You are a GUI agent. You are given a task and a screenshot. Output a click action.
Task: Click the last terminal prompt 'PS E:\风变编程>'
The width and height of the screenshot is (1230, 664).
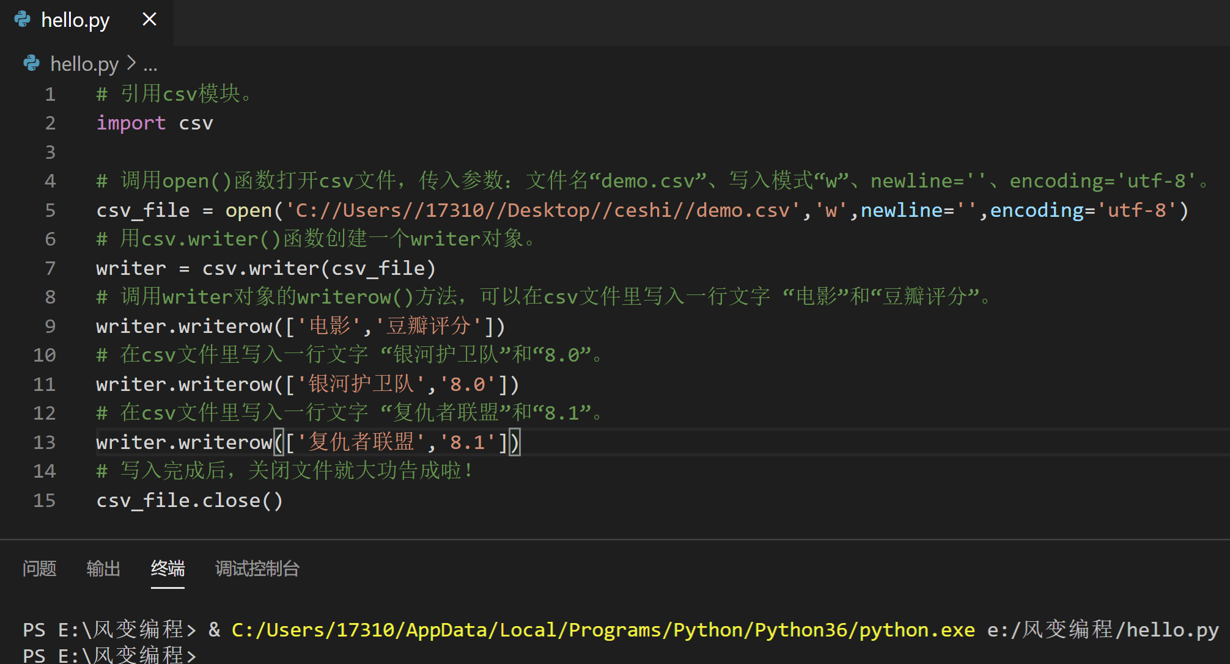click(109, 655)
